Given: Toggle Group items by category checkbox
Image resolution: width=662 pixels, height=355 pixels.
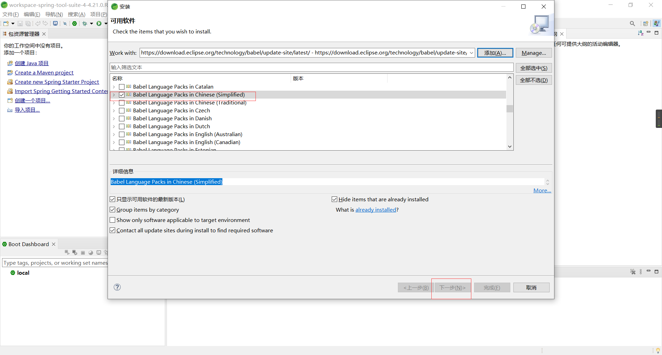Looking at the screenshot, I should (x=112, y=210).
